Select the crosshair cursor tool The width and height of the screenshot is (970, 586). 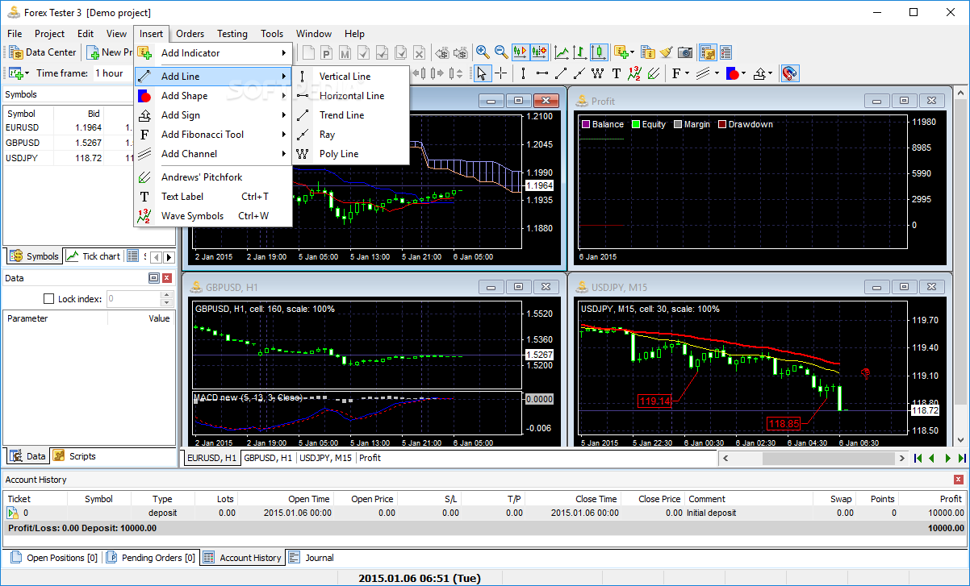click(501, 73)
